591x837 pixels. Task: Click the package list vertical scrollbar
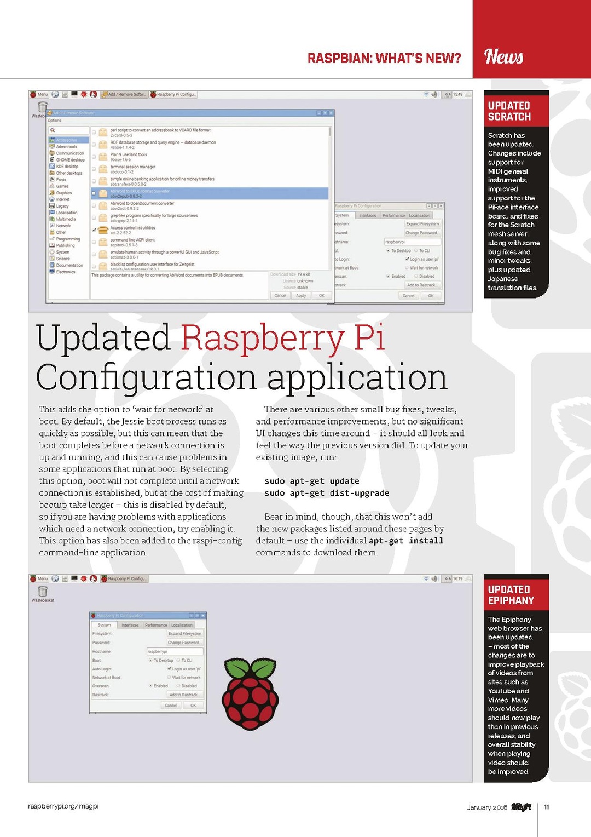pos(330,131)
